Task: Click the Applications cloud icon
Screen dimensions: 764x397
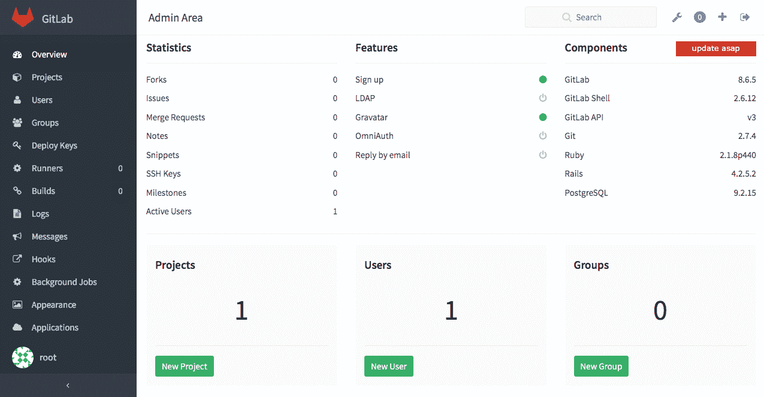Action: coord(17,327)
